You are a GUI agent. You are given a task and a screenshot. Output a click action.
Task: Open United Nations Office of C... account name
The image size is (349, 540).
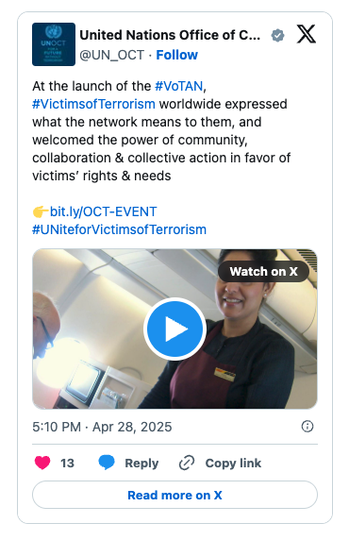170,35
